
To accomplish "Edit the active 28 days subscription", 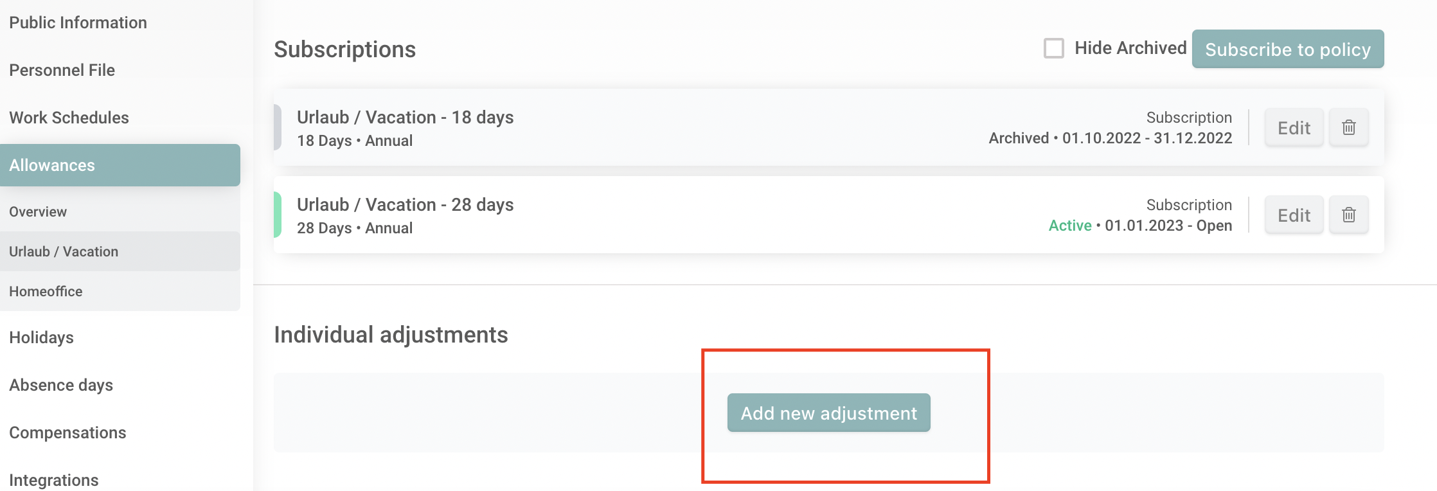I will [1294, 215].
